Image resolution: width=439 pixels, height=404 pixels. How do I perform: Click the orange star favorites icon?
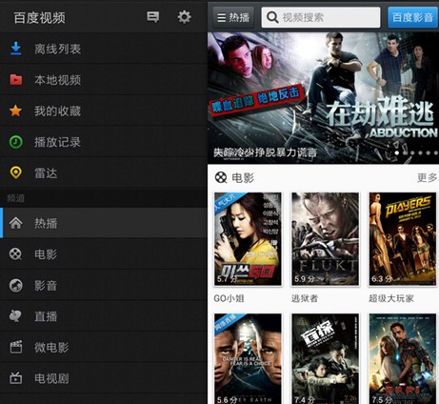(15, 111)
